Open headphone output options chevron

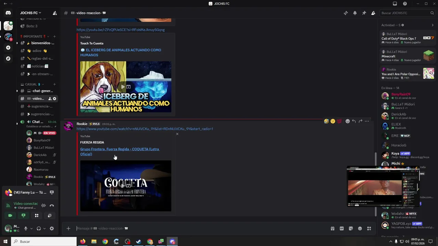tap(44, 229)
